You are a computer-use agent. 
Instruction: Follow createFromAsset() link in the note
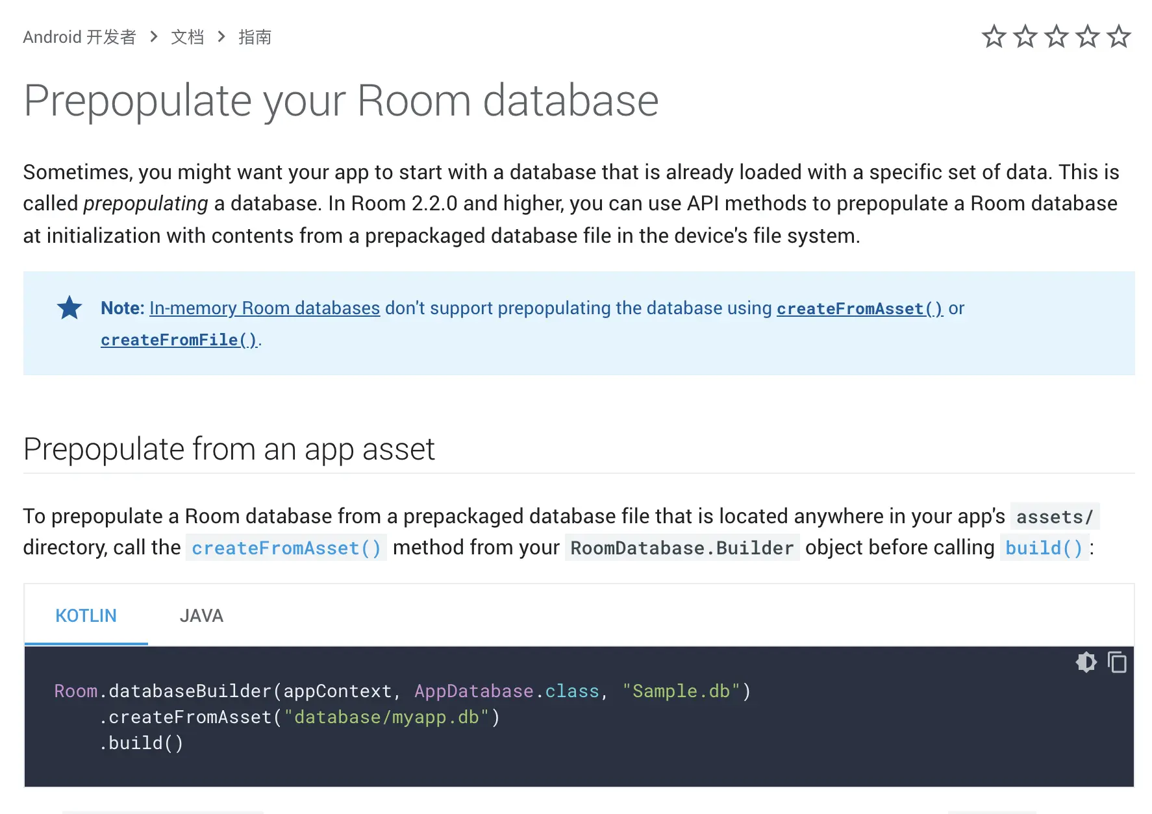pyautogui.click(x=859, y=308)
